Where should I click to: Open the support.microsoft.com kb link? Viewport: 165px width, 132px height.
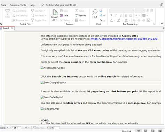pos(124,39)
